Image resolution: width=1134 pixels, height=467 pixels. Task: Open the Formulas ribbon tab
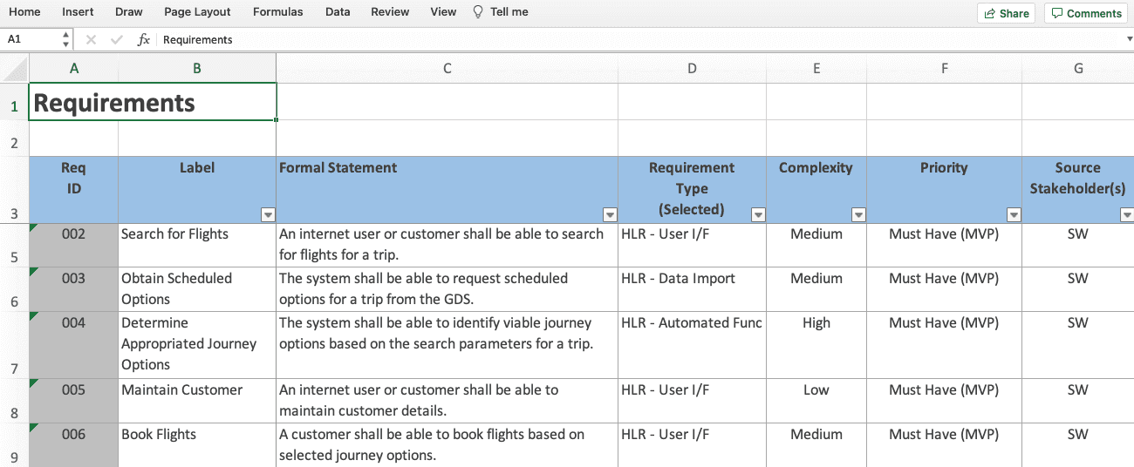[278, 12]
